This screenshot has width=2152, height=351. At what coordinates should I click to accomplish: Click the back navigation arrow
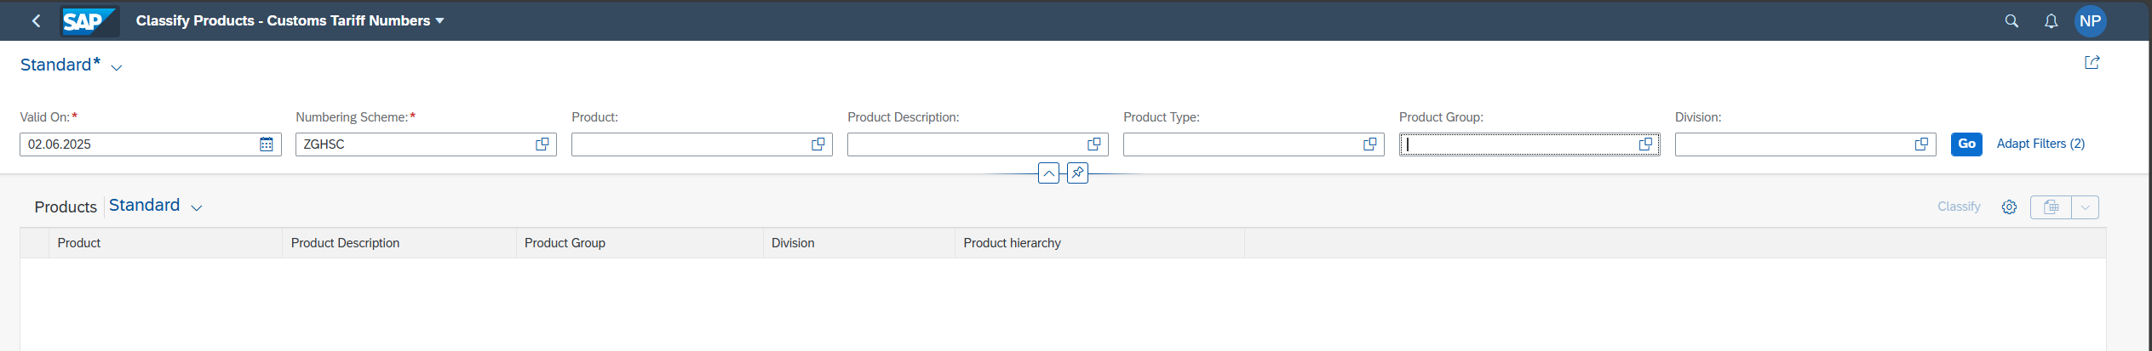click(x=36, y=20)
